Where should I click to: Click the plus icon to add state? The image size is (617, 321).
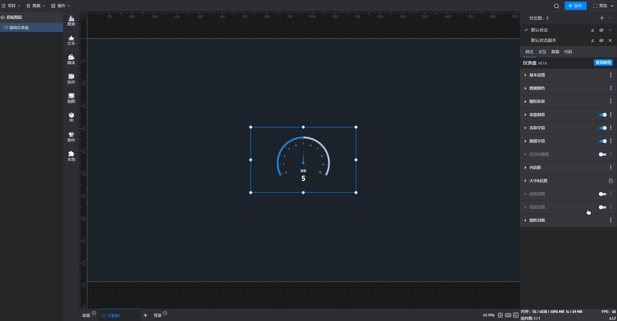pos(602,18)
